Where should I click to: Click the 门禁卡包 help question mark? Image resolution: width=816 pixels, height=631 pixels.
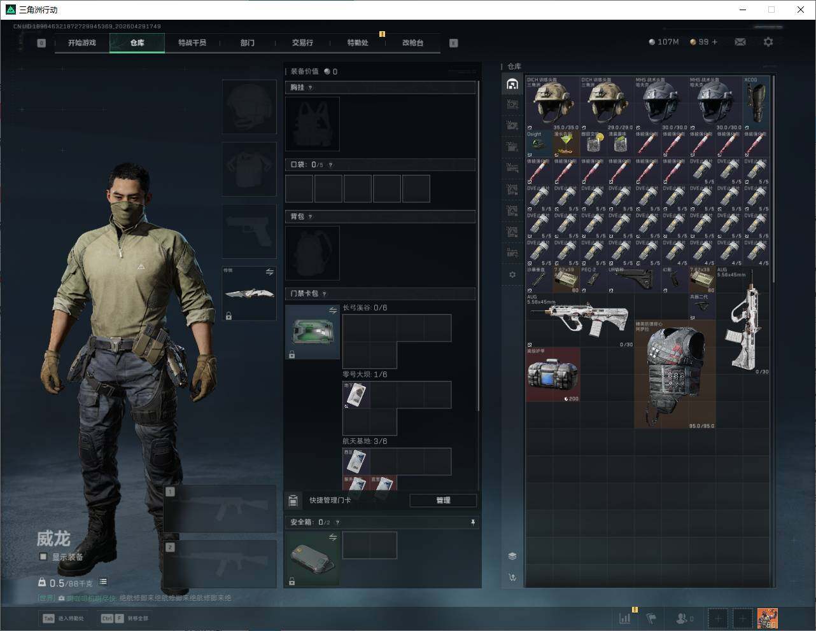[x=325, y=294]
